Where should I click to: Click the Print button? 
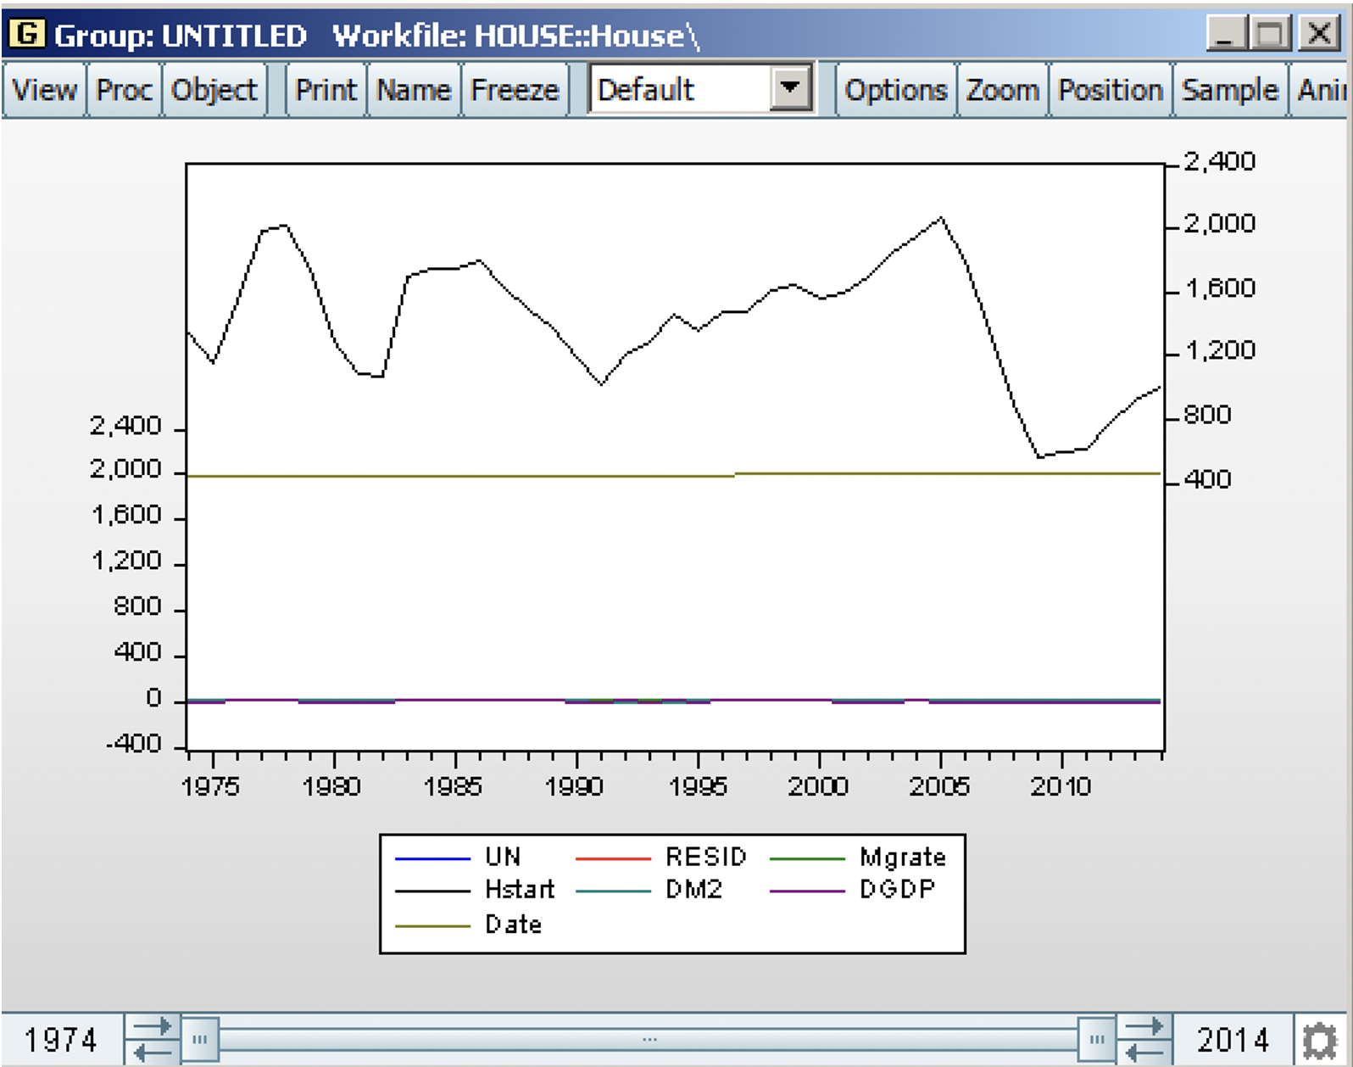click(326, 90)
